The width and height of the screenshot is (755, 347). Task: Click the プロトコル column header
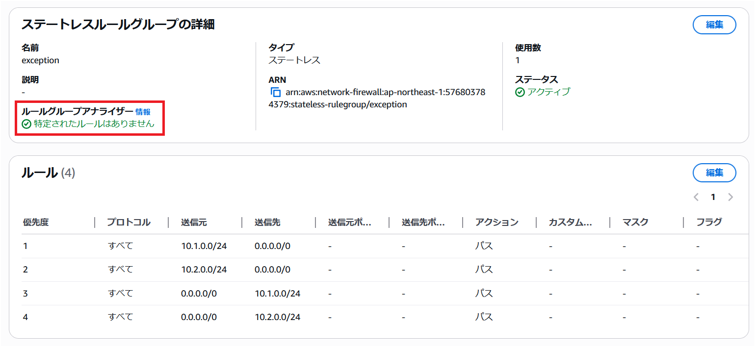[129, 222]
